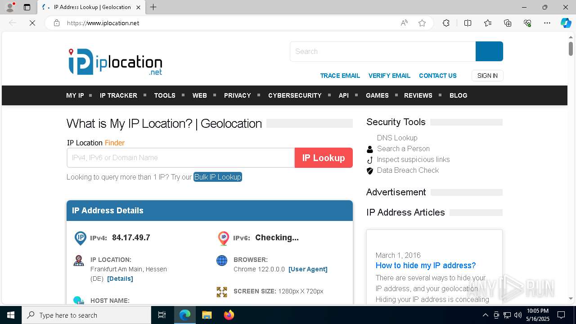Screen dimensions: 576x324
Task: Open the VERIFY EMAIL link
Action: 389,76
